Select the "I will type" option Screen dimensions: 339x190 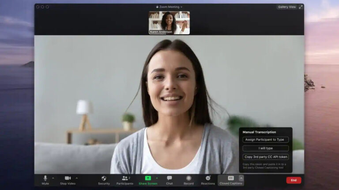pyautogui.click(x=265, y=148)
